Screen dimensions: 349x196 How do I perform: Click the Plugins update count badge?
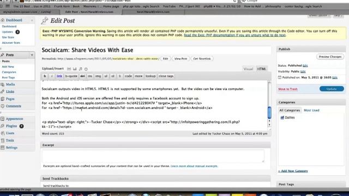click(21, 126)
